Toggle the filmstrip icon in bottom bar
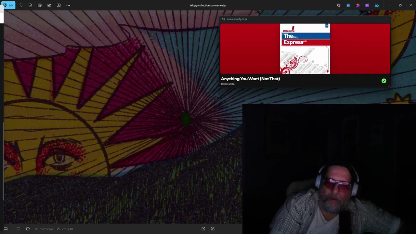This screenshot has width=416, height=234. tap(6, 229)
